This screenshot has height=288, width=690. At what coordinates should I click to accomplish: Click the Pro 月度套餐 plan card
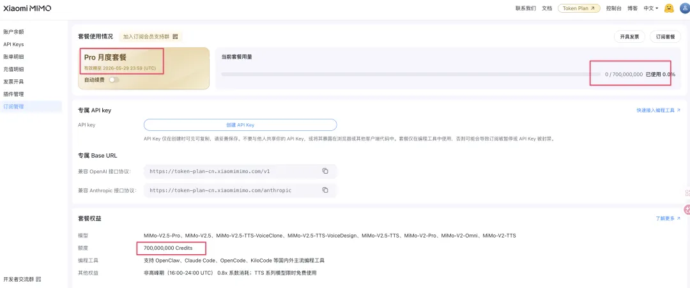coord(144,68)
